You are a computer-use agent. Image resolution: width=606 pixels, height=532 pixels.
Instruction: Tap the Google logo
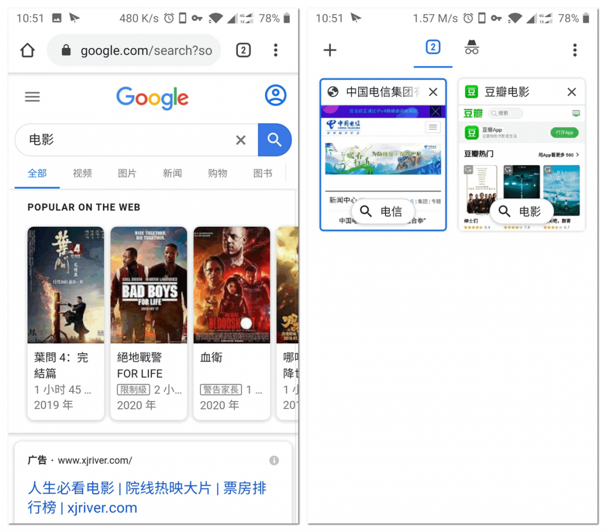click(x=152, y=98)
